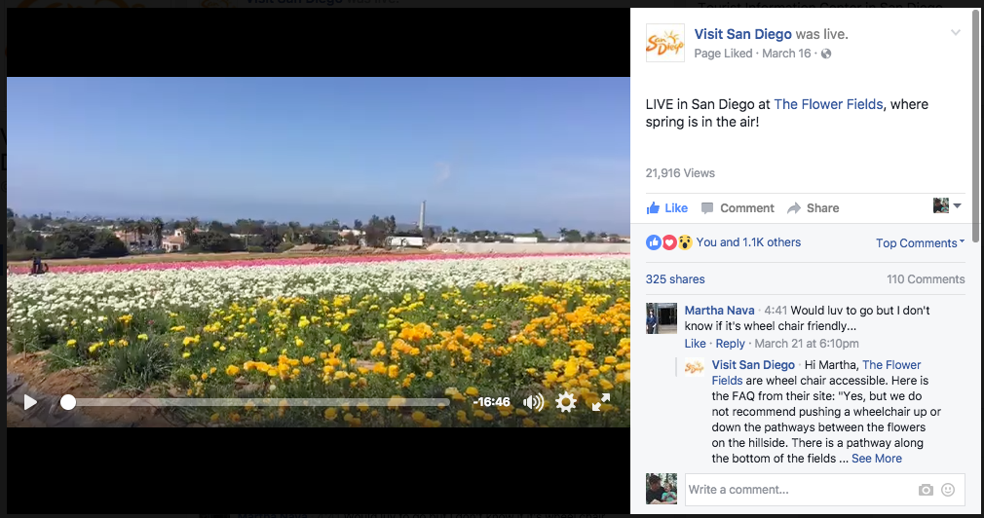Click your profile photo beside comment box
This screenshot has height=518, width=984.
pyautogui.click(x=662, y=489)
